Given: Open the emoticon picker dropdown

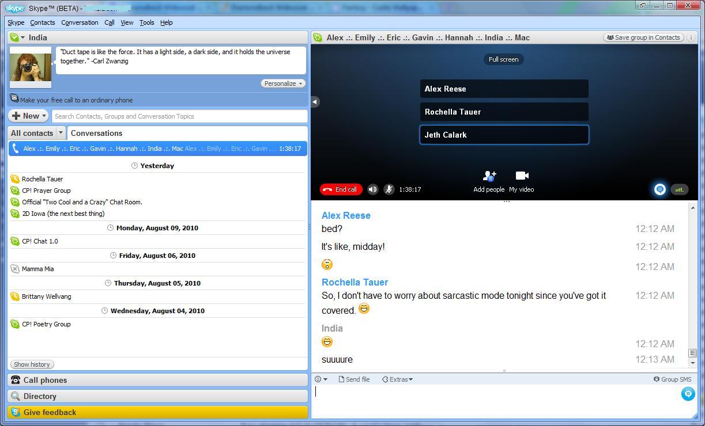Looking at the screenshot, I should [x=321, y=379].
